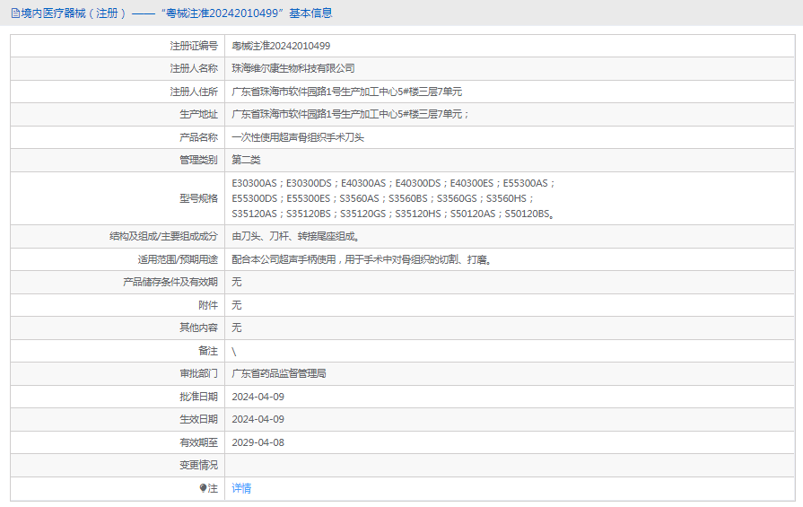Click the expiry date 2029-04-08
This screenshot has height=507, width=803.
click(257, 442)
